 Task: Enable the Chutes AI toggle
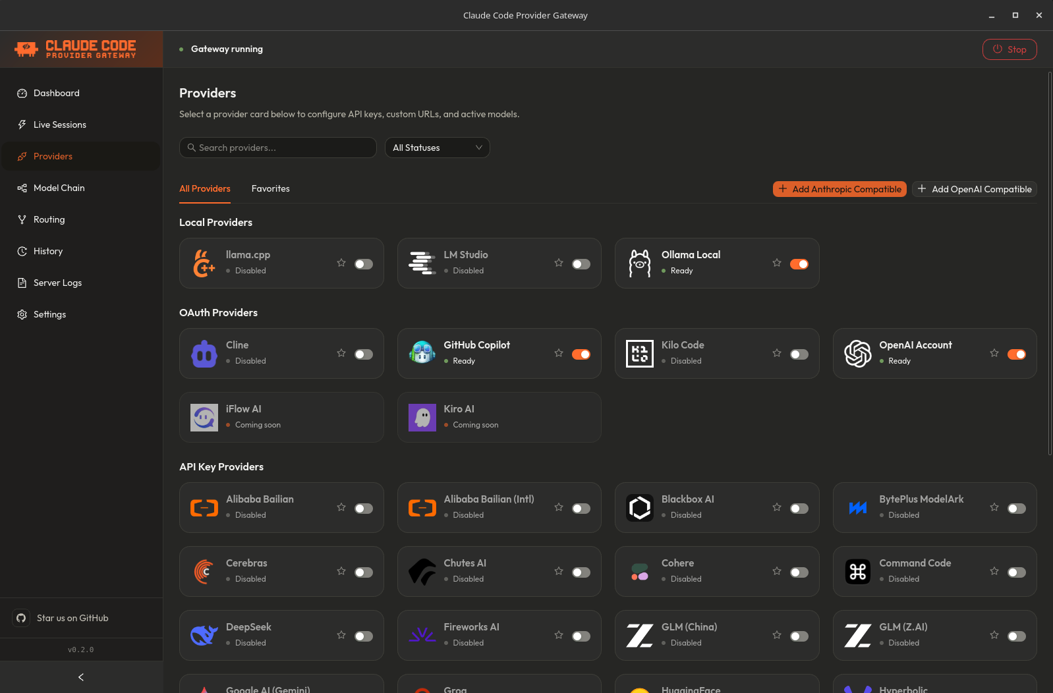(581, 572)
